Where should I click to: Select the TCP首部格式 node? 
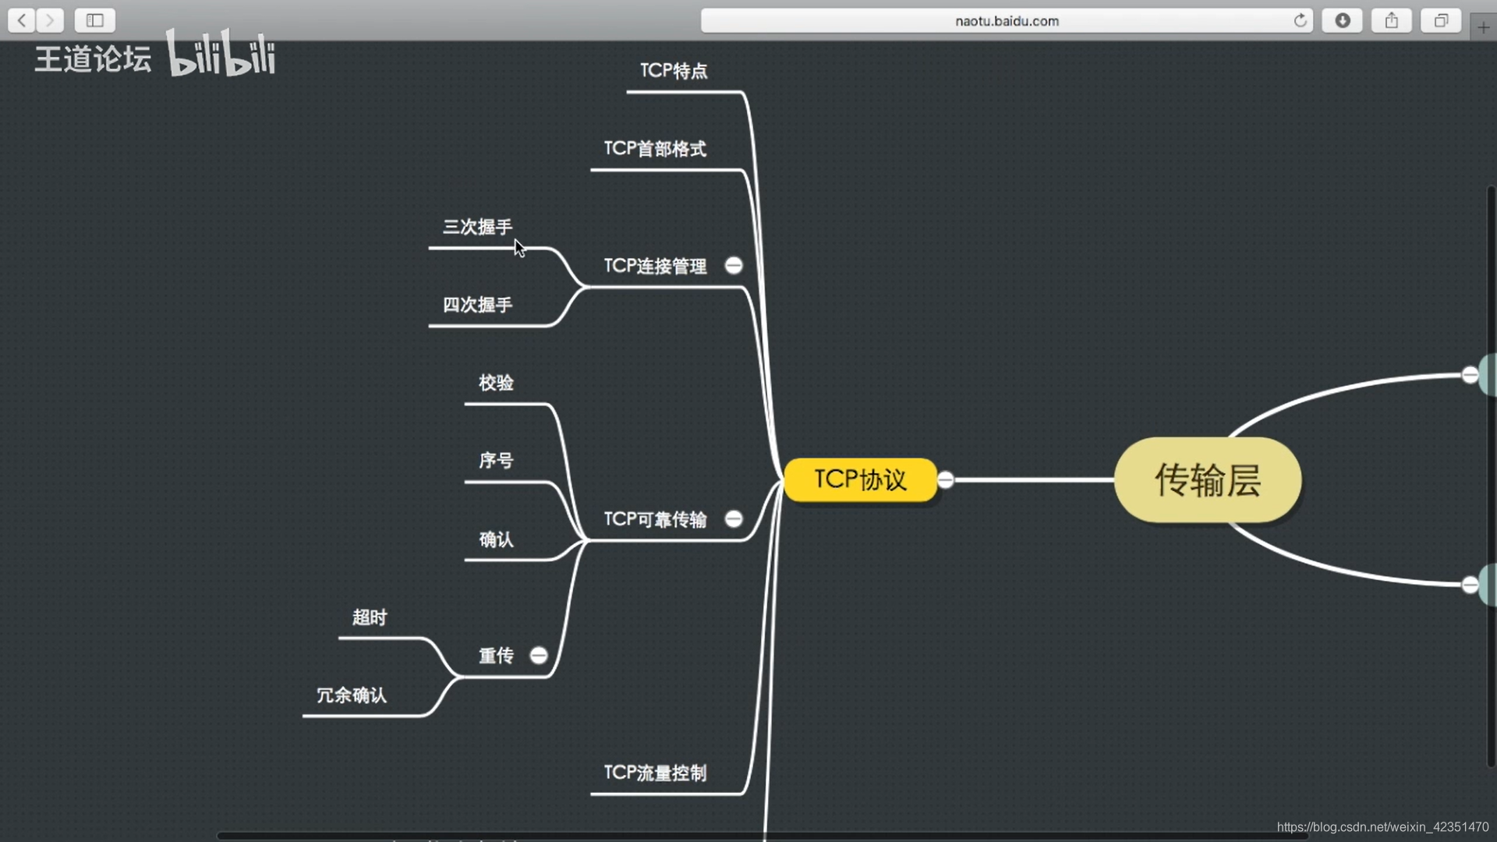pyautogui.click(x=655, y=149)
